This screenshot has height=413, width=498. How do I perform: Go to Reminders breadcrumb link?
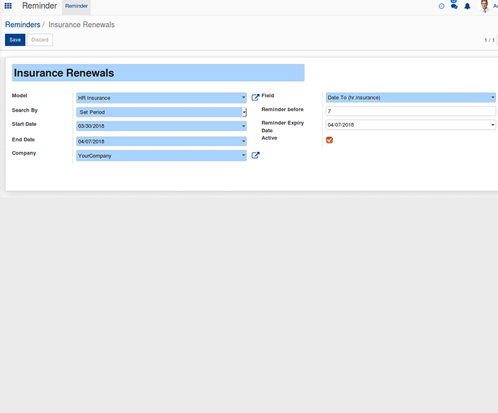22,24
